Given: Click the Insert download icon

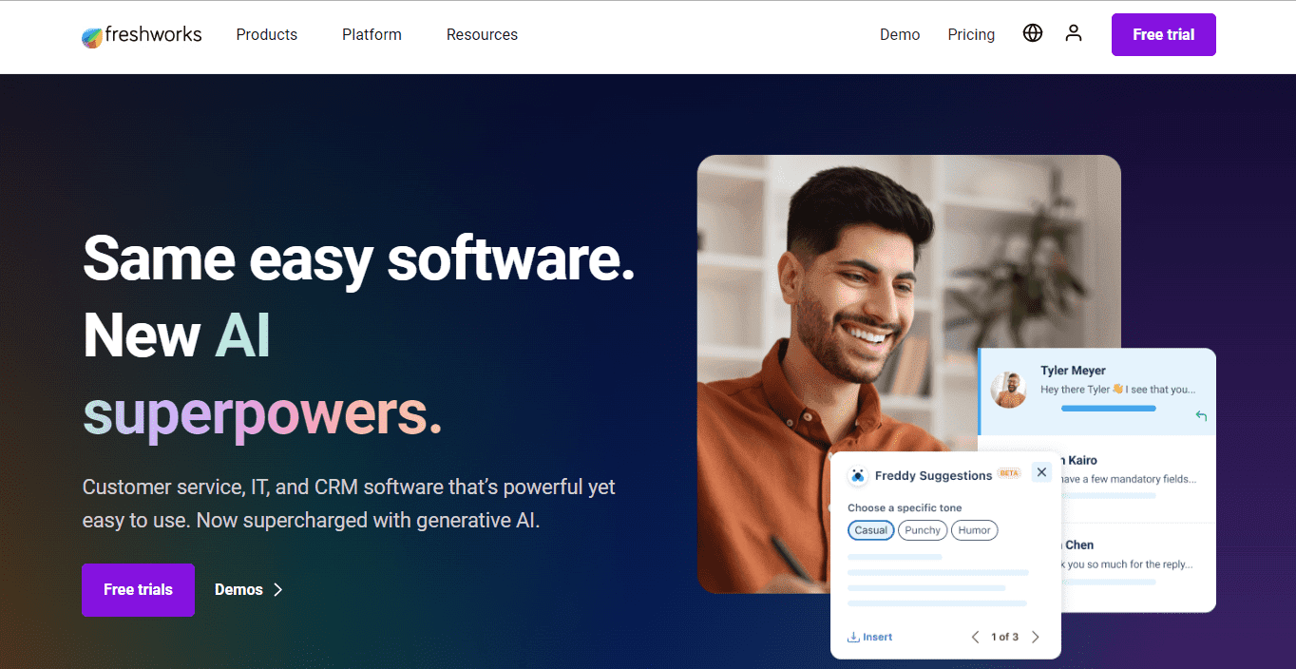Looking at the screenshot, I should pos(853,637).
